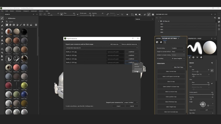
Task: Open All imported resources dropdown
Action: click(x=102, y=48)
